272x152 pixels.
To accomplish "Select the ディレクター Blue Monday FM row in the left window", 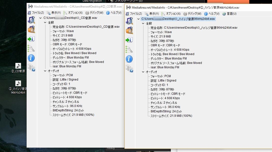I will 71,57.
